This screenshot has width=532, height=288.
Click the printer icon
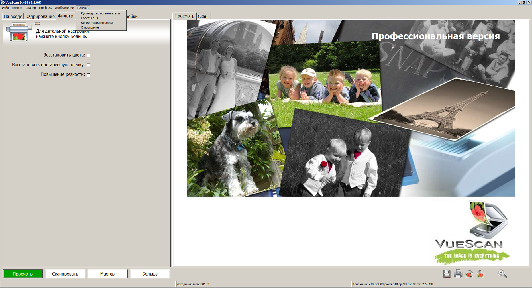(458, 274)
